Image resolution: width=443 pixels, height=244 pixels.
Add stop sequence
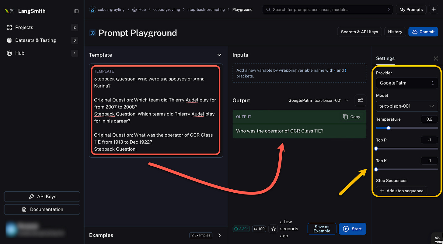click(402, 191)
